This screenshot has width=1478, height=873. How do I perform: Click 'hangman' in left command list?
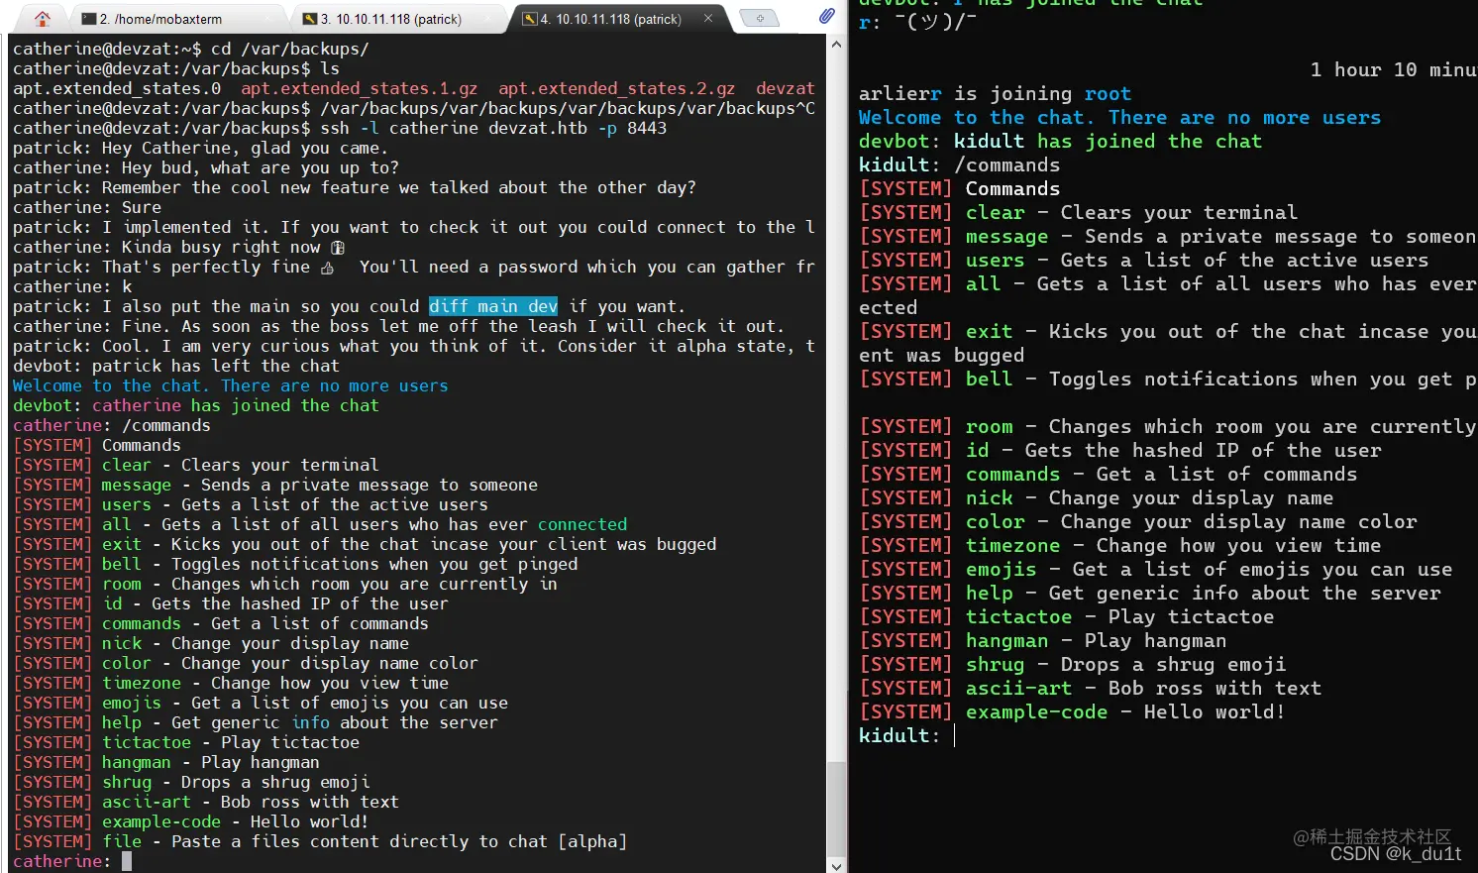point(137,762)
